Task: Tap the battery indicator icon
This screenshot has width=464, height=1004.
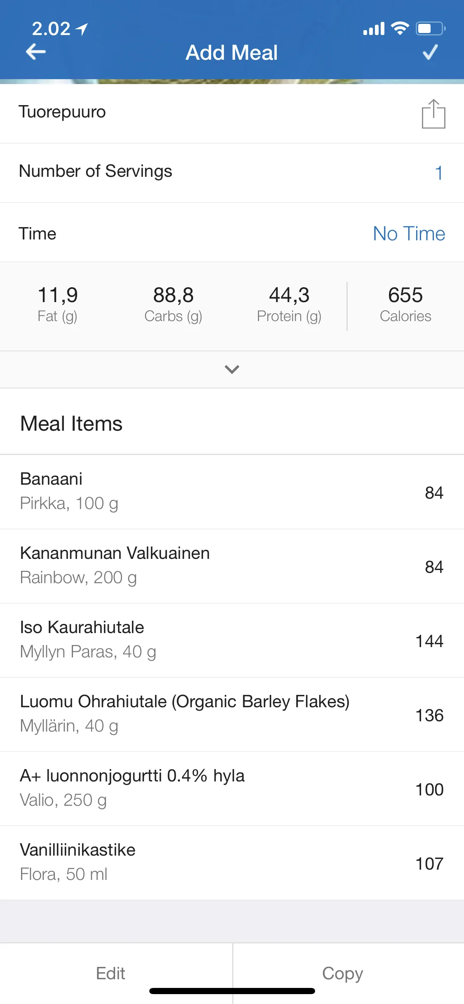Action: click(x=430, y=28)
